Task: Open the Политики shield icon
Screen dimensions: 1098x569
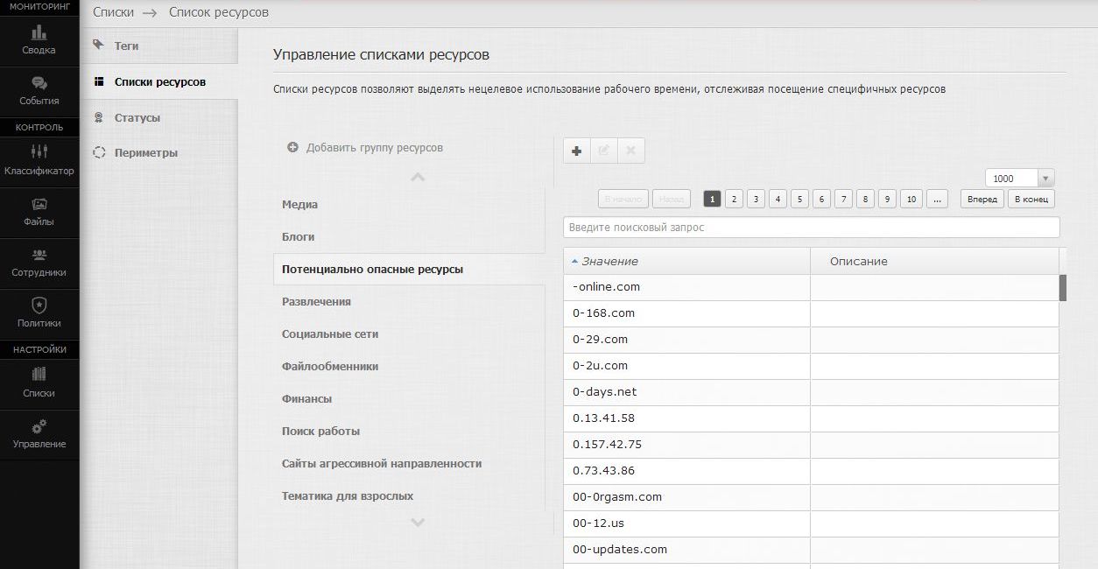Action: (39, 305)
